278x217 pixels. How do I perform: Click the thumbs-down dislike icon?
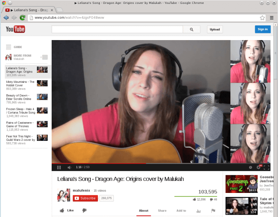84,210
